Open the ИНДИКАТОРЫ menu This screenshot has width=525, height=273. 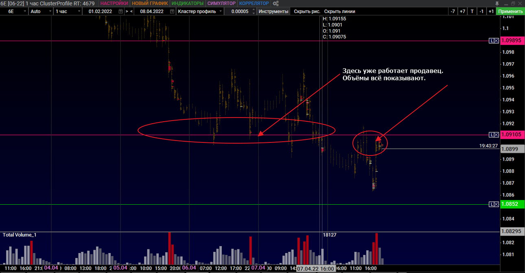(x=188, y=3)
